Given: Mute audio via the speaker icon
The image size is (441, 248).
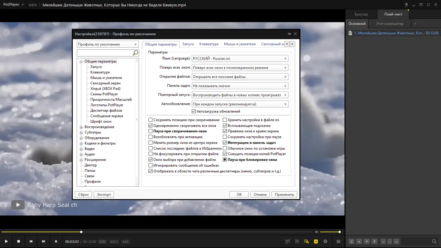Looking at the screenshot, I should click(317, 232).
